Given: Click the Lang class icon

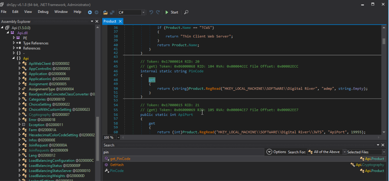Looking at the screenshot, I should [x=24, y=155].
